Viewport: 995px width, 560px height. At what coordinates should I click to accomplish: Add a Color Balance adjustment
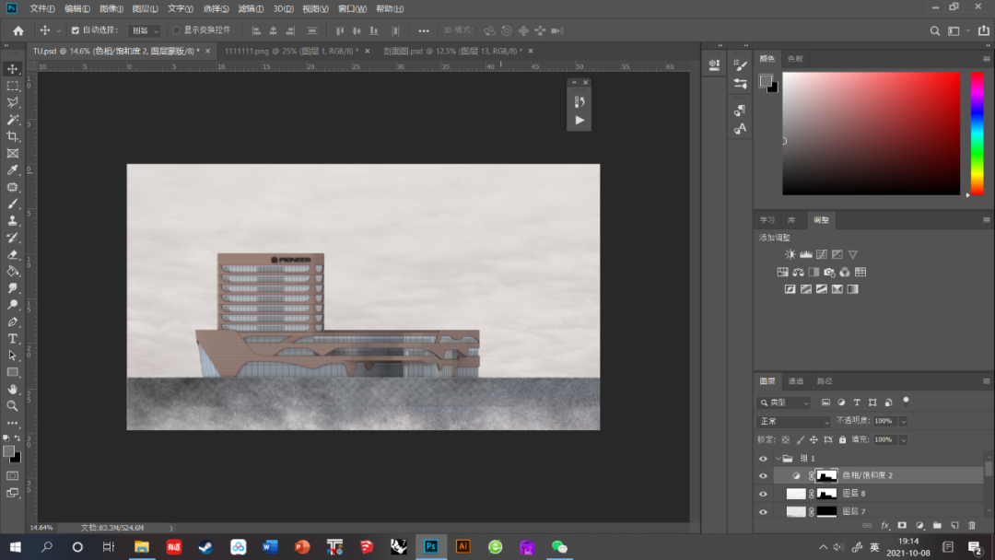point(798,272)
